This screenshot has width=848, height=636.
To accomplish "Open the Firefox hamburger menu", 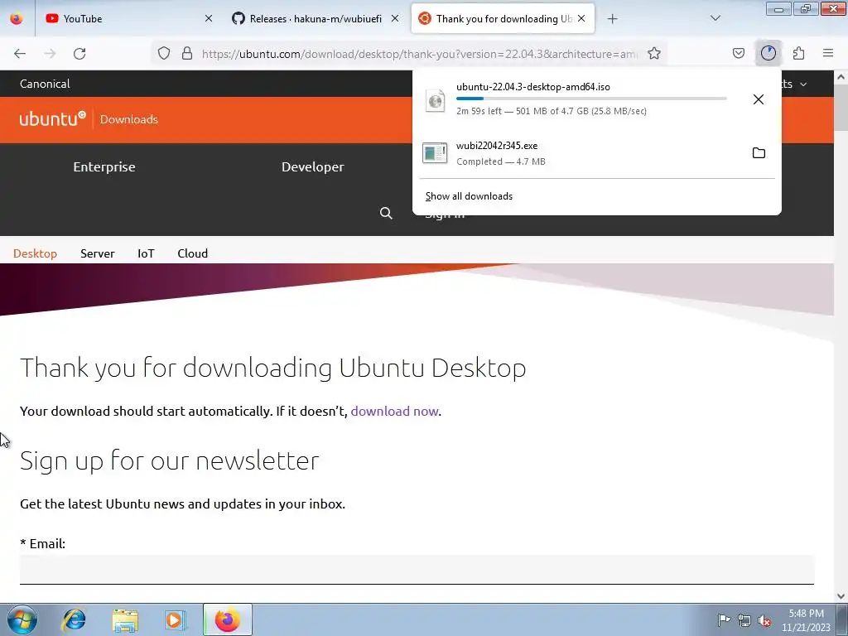I will (x=828, y=54).
